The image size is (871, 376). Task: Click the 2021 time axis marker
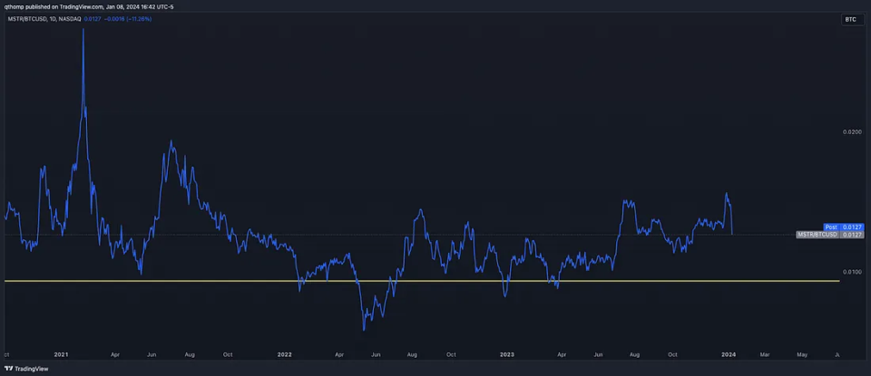[x=62, y=353]
